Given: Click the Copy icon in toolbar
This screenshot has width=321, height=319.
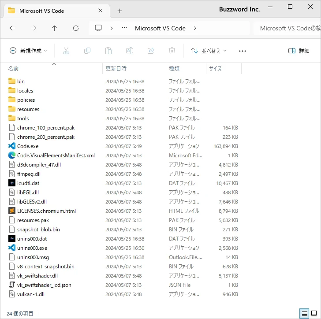Looking at the screenshot, I should (87, 51).
